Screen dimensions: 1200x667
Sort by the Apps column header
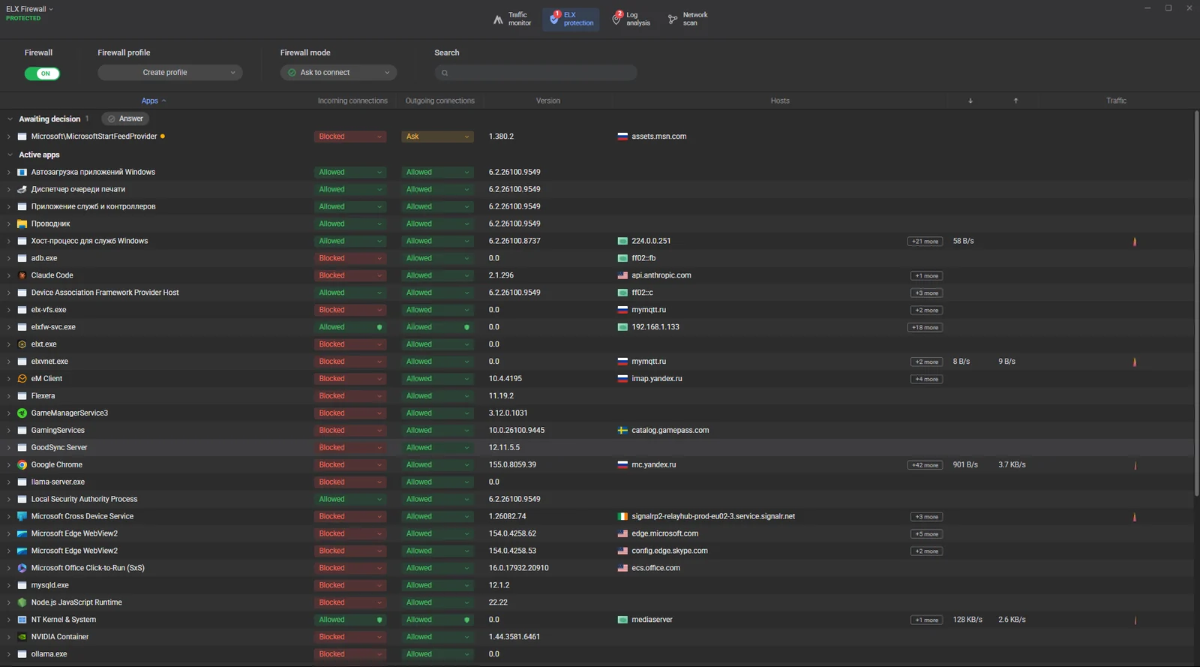(x=153, y=101)
